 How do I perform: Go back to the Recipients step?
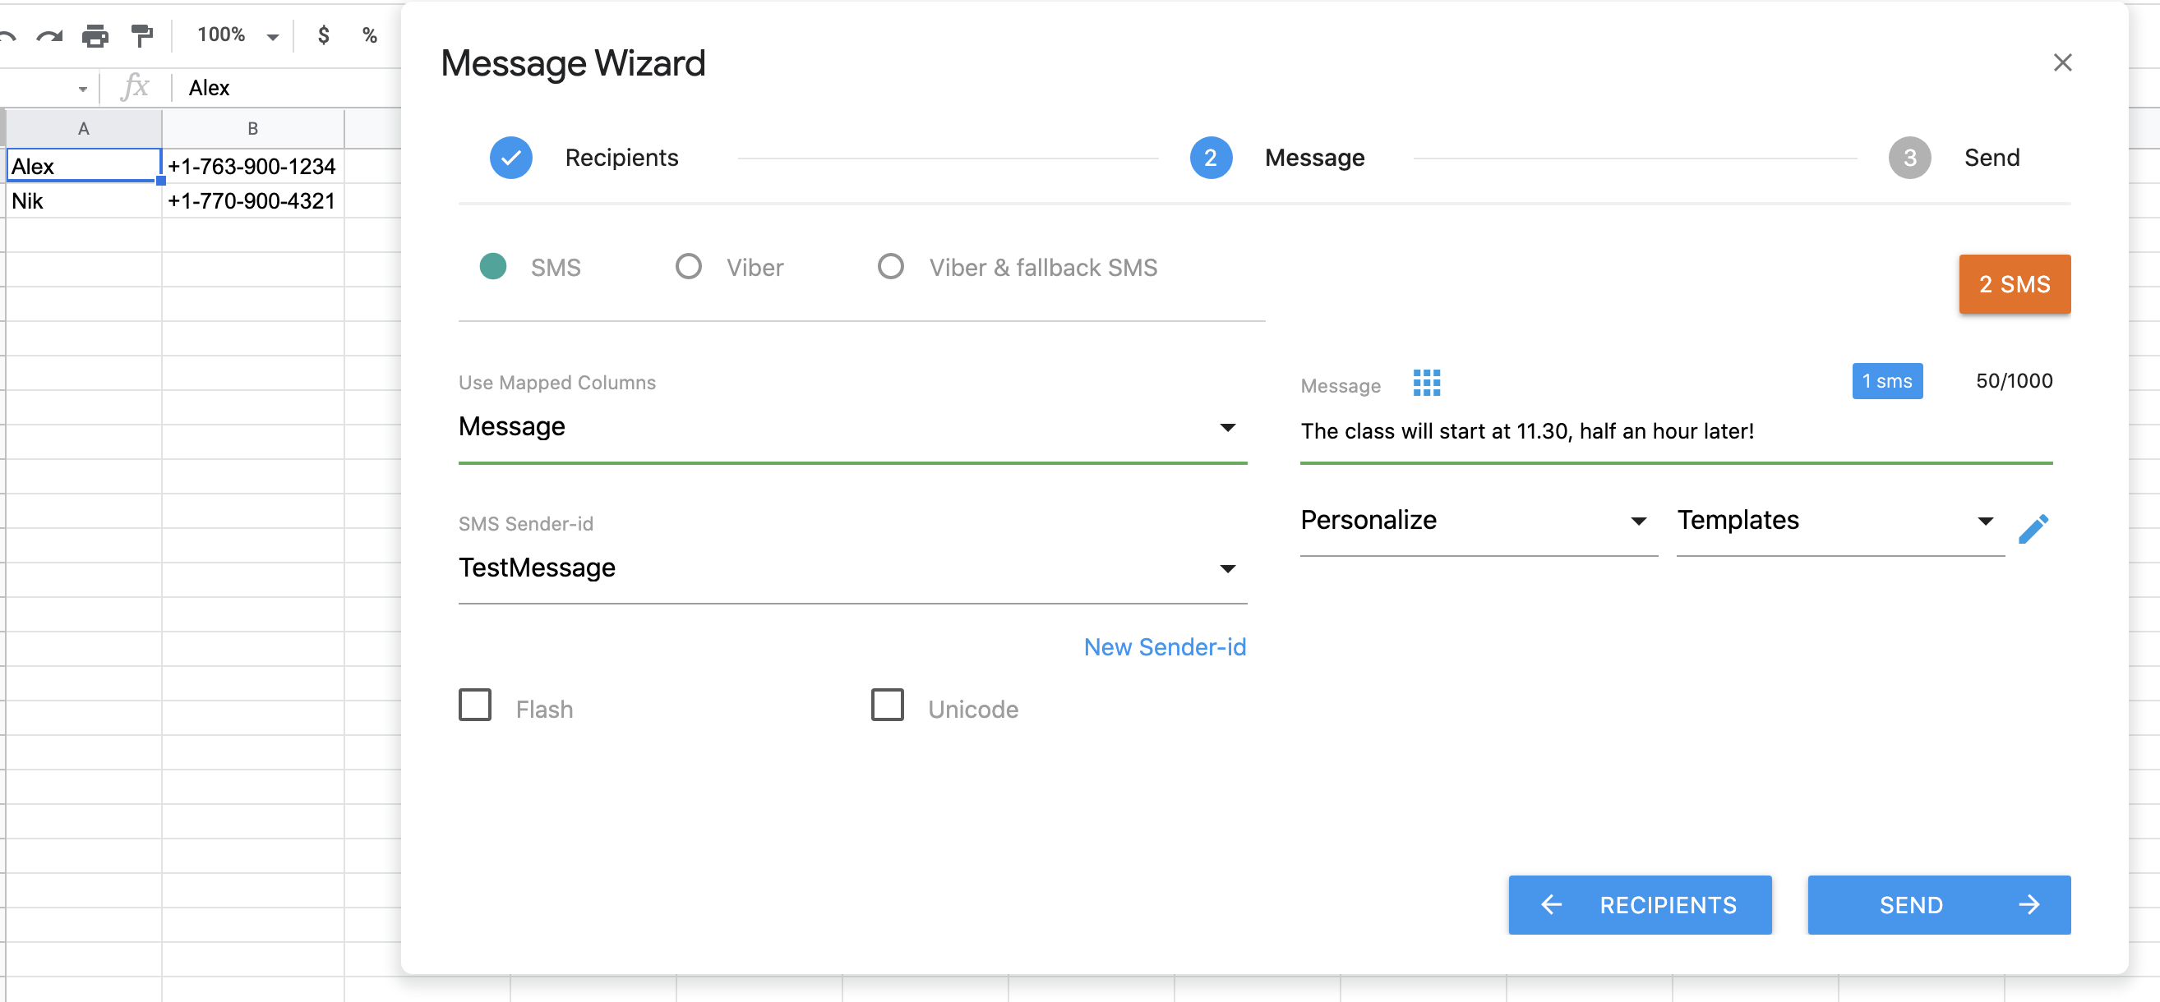coord(1639,905)
